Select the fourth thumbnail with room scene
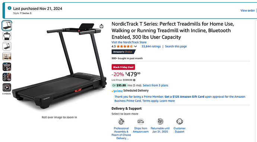 [7, 56]
